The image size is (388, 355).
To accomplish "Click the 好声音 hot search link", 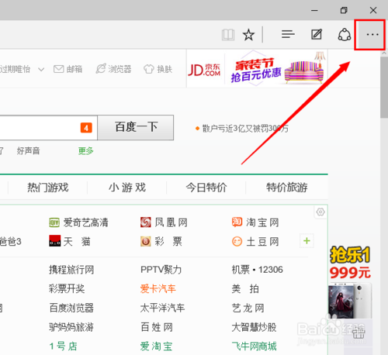I will coord(28,150).
